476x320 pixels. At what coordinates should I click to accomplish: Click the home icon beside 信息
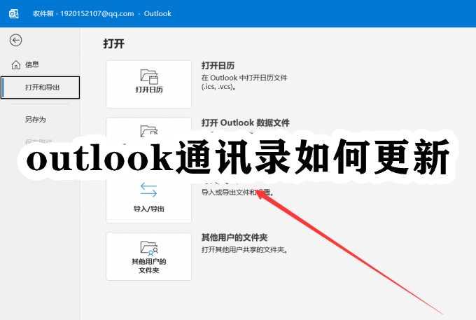16,64
